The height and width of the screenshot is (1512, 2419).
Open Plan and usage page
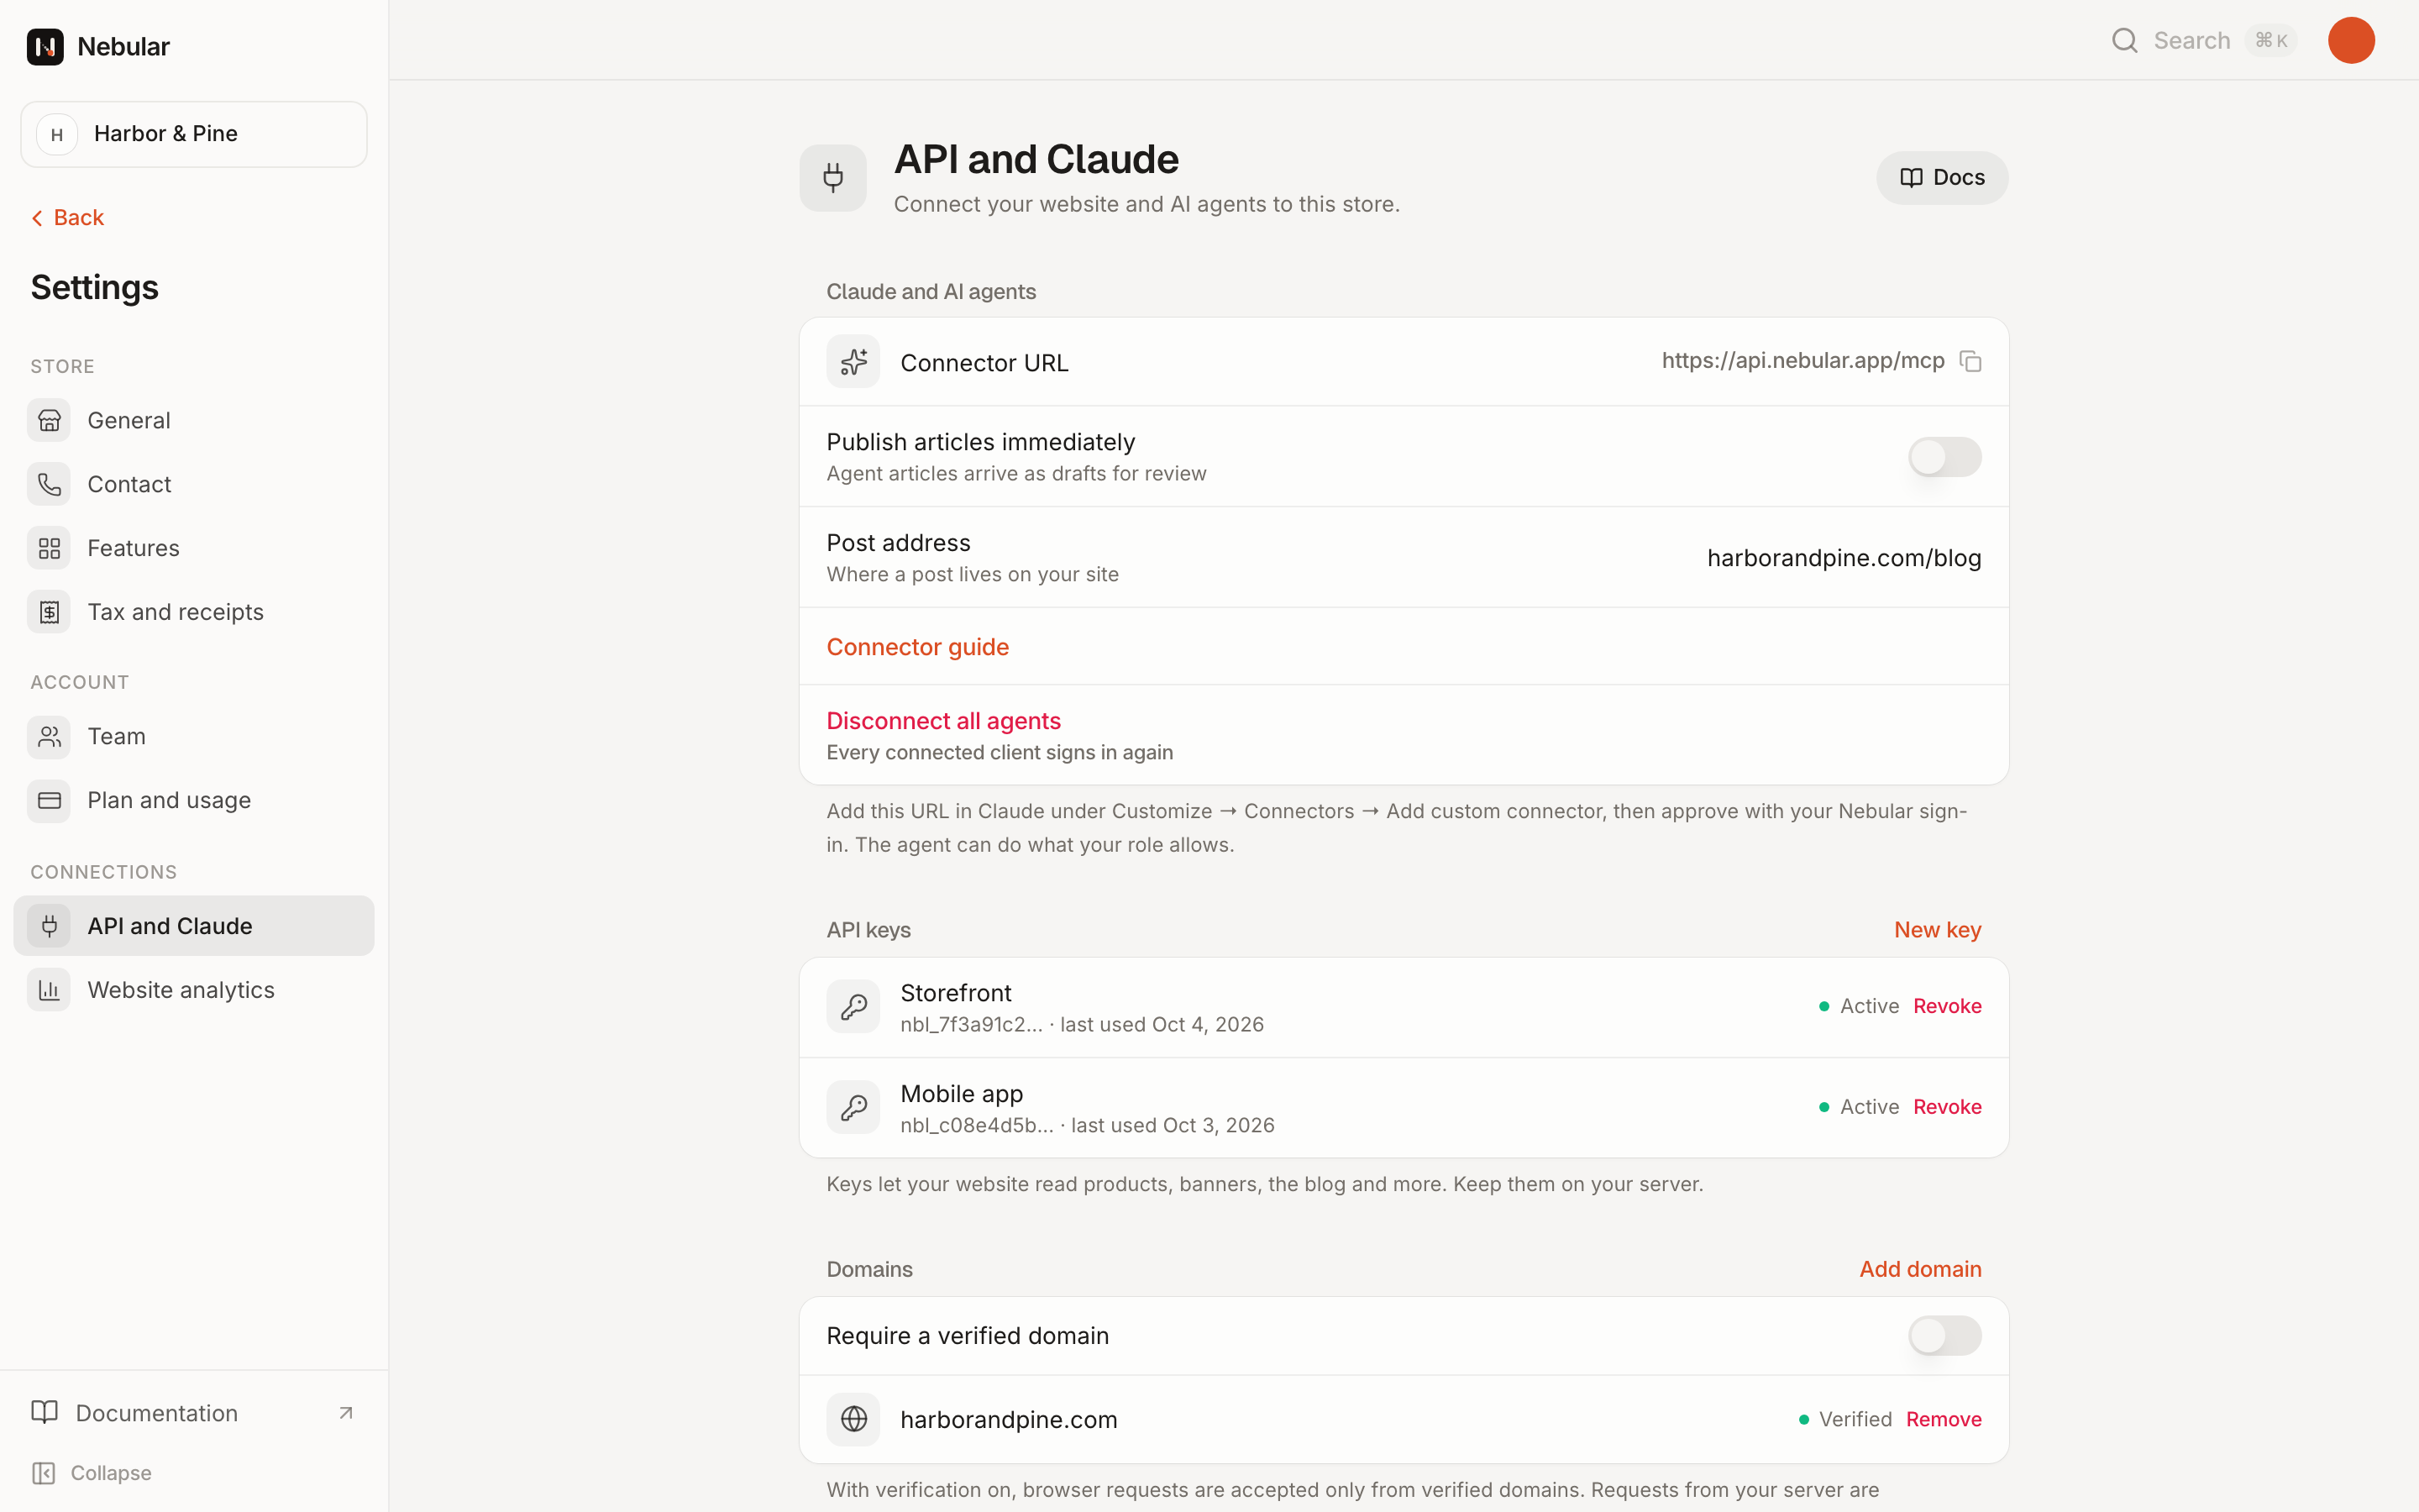pyautogui.click(x=194, y=800)
